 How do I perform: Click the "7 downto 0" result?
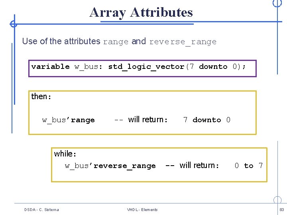coord(206,120)
